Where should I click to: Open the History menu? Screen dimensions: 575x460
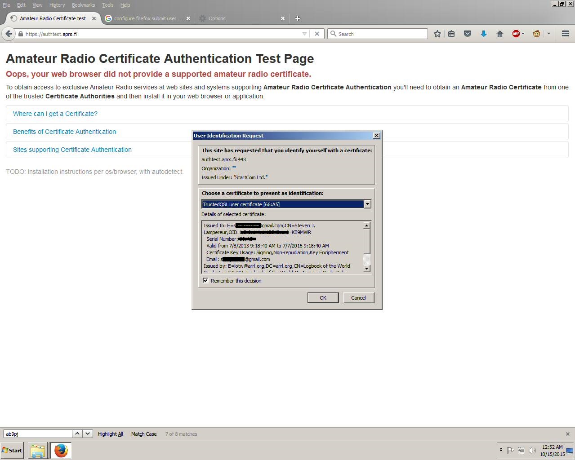[x=57, y=5]
